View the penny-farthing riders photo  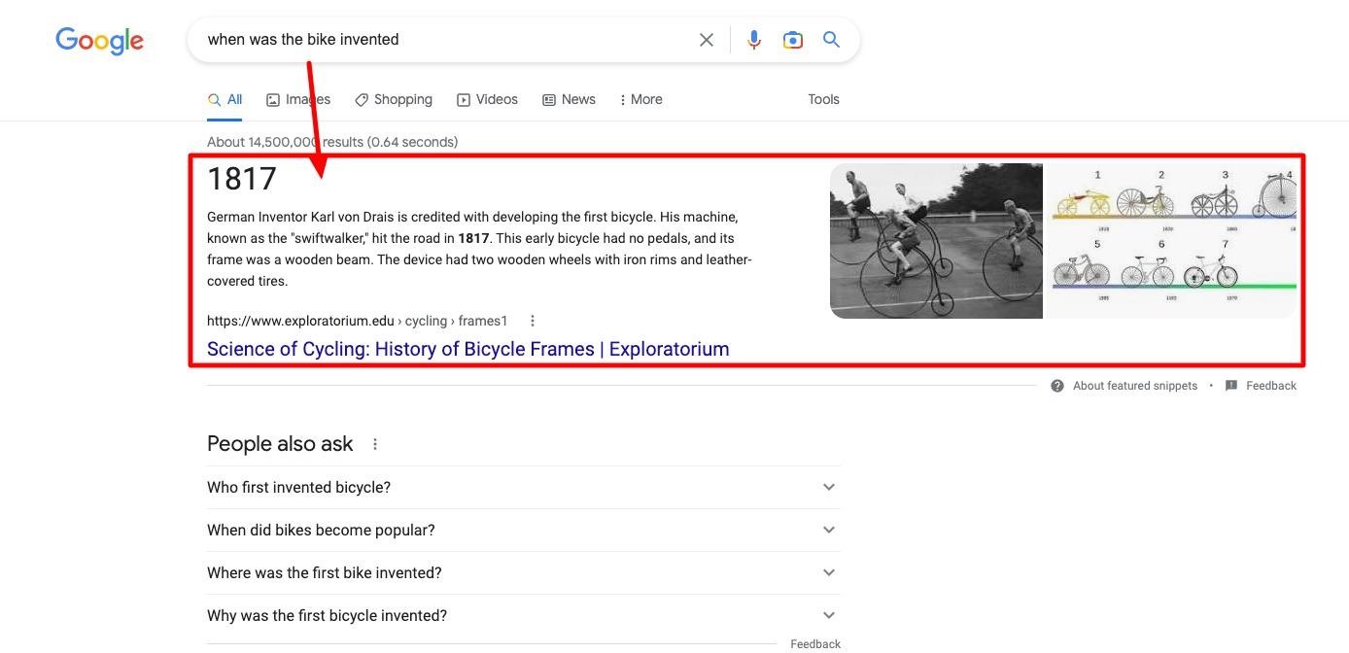pyautogui.click(x=936, y=240)
